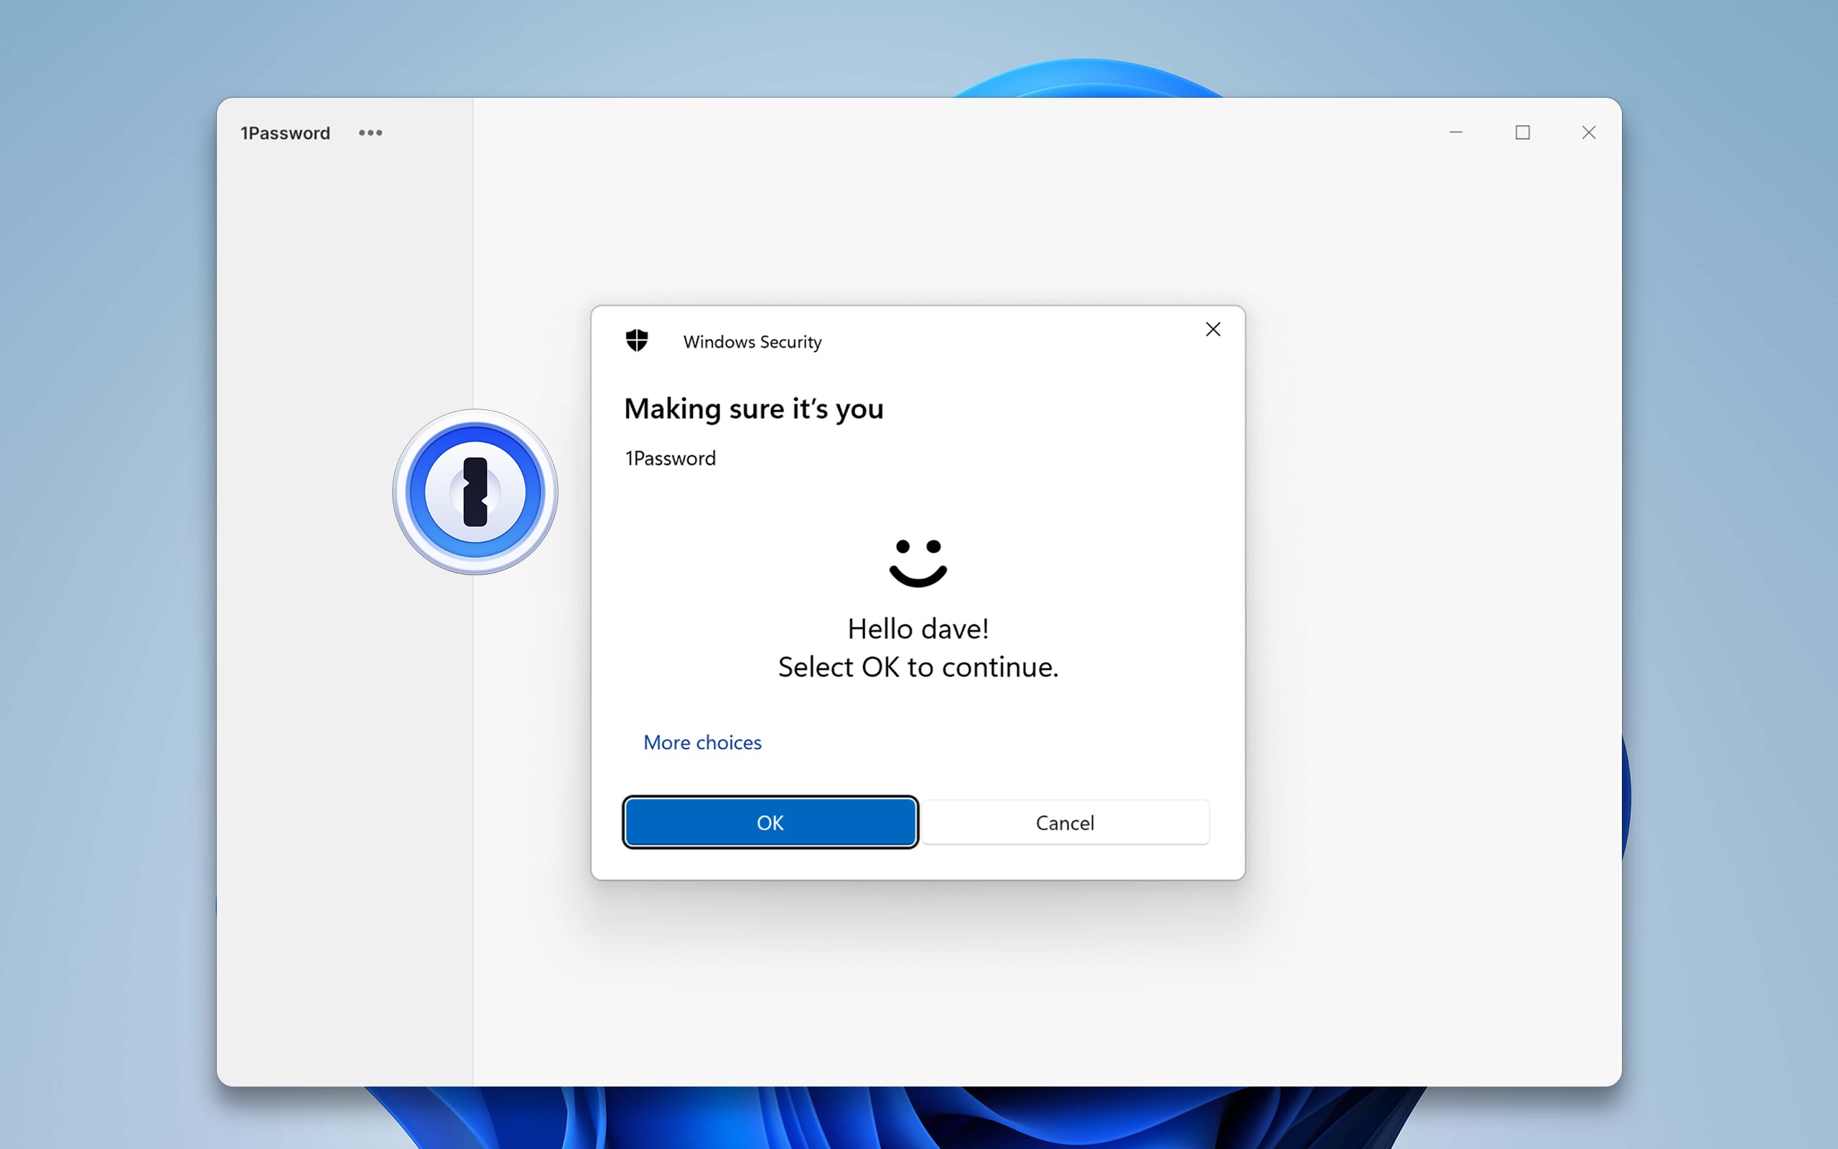1838x1149 pixels.
Task: Maximize the 1Password window
Action: click(1523, 132)
